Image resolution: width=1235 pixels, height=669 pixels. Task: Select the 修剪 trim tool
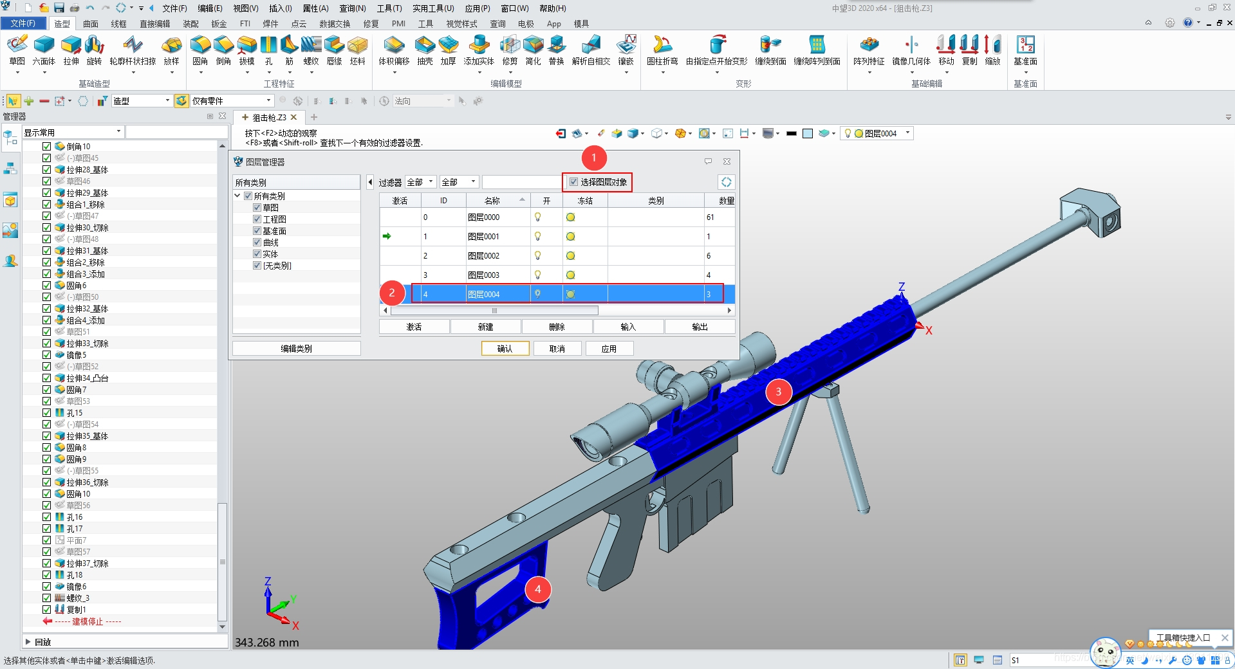coord(510,50)
